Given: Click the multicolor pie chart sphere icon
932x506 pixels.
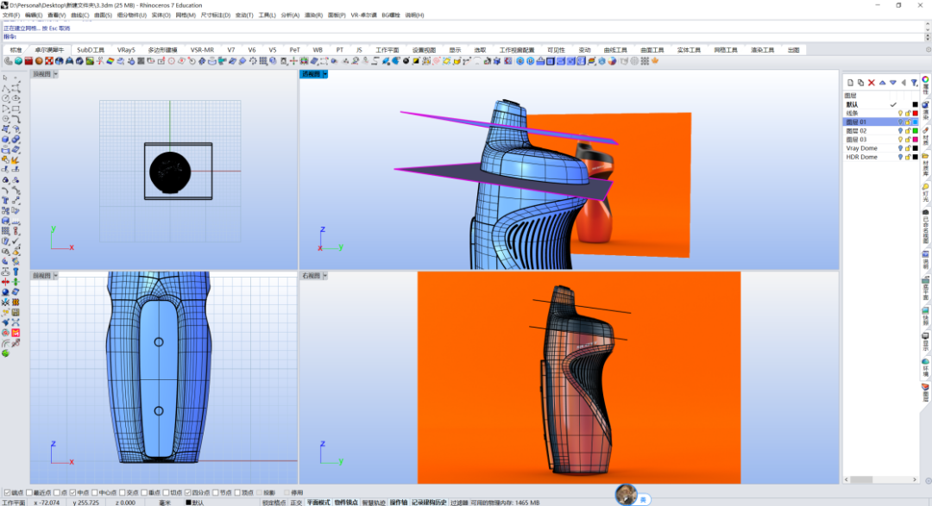Looking at the screenshot, I should (612, 60).
